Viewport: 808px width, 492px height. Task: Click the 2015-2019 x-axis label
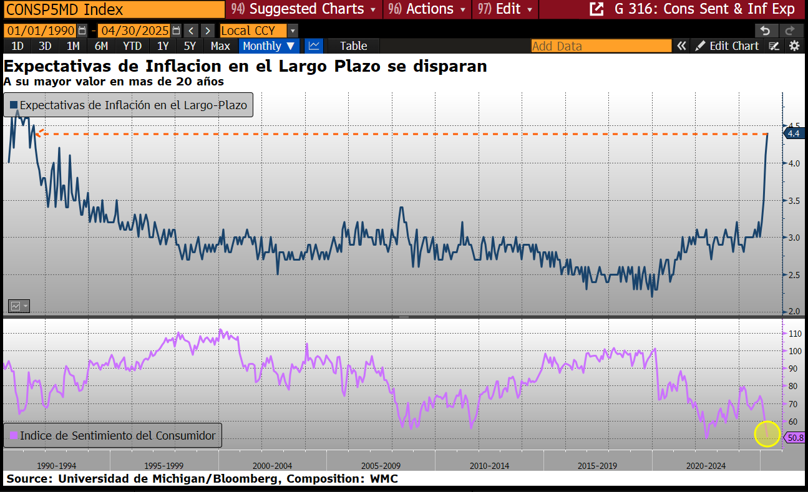[598, 465]
